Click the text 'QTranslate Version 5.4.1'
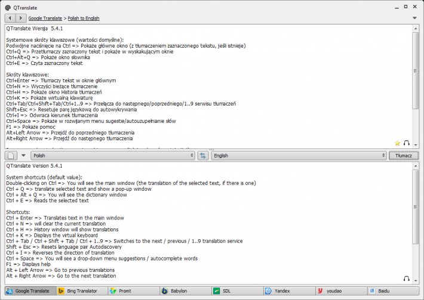The width and height of the screenshot is (424, 300). (35, 166)
